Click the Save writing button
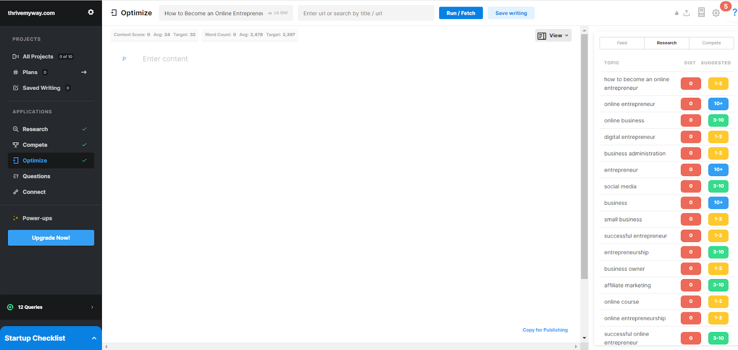This screenshot has width=738, height=350. (x=511, y=13)
